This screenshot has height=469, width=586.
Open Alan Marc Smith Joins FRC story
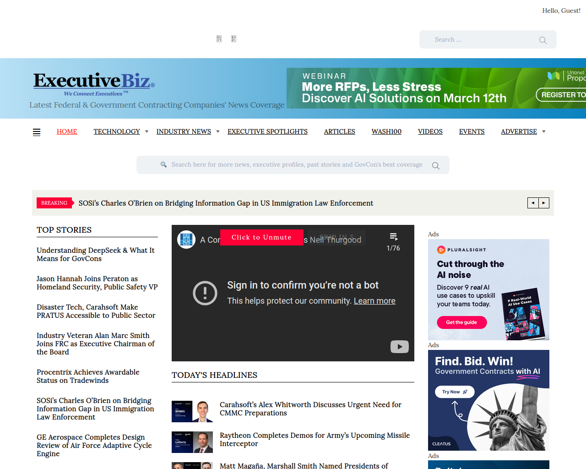(96, 344)
